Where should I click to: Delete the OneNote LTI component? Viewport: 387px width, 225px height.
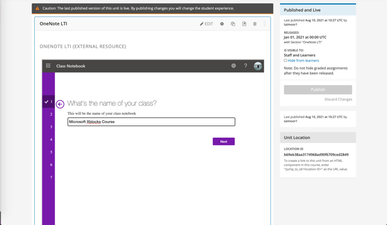pyautogui.click(x=255, y=24)
